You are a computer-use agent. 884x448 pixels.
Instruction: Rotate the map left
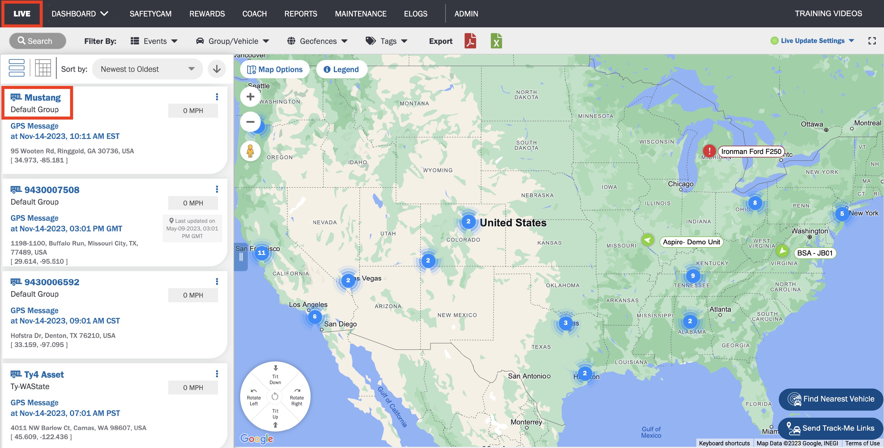(x=254, y=398)
